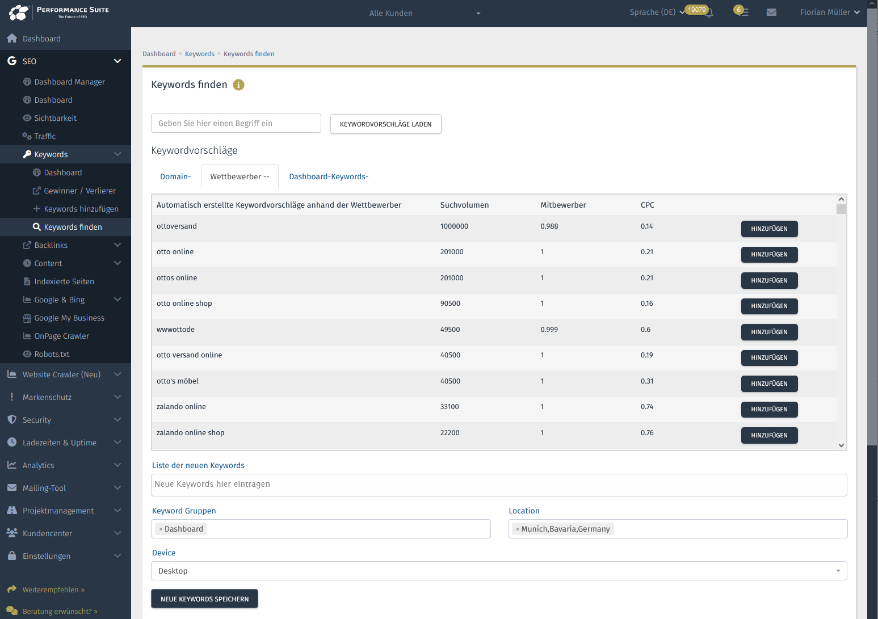Click the Projektmanagement road icon
This screenshot has height=619, width=878.
12,510
